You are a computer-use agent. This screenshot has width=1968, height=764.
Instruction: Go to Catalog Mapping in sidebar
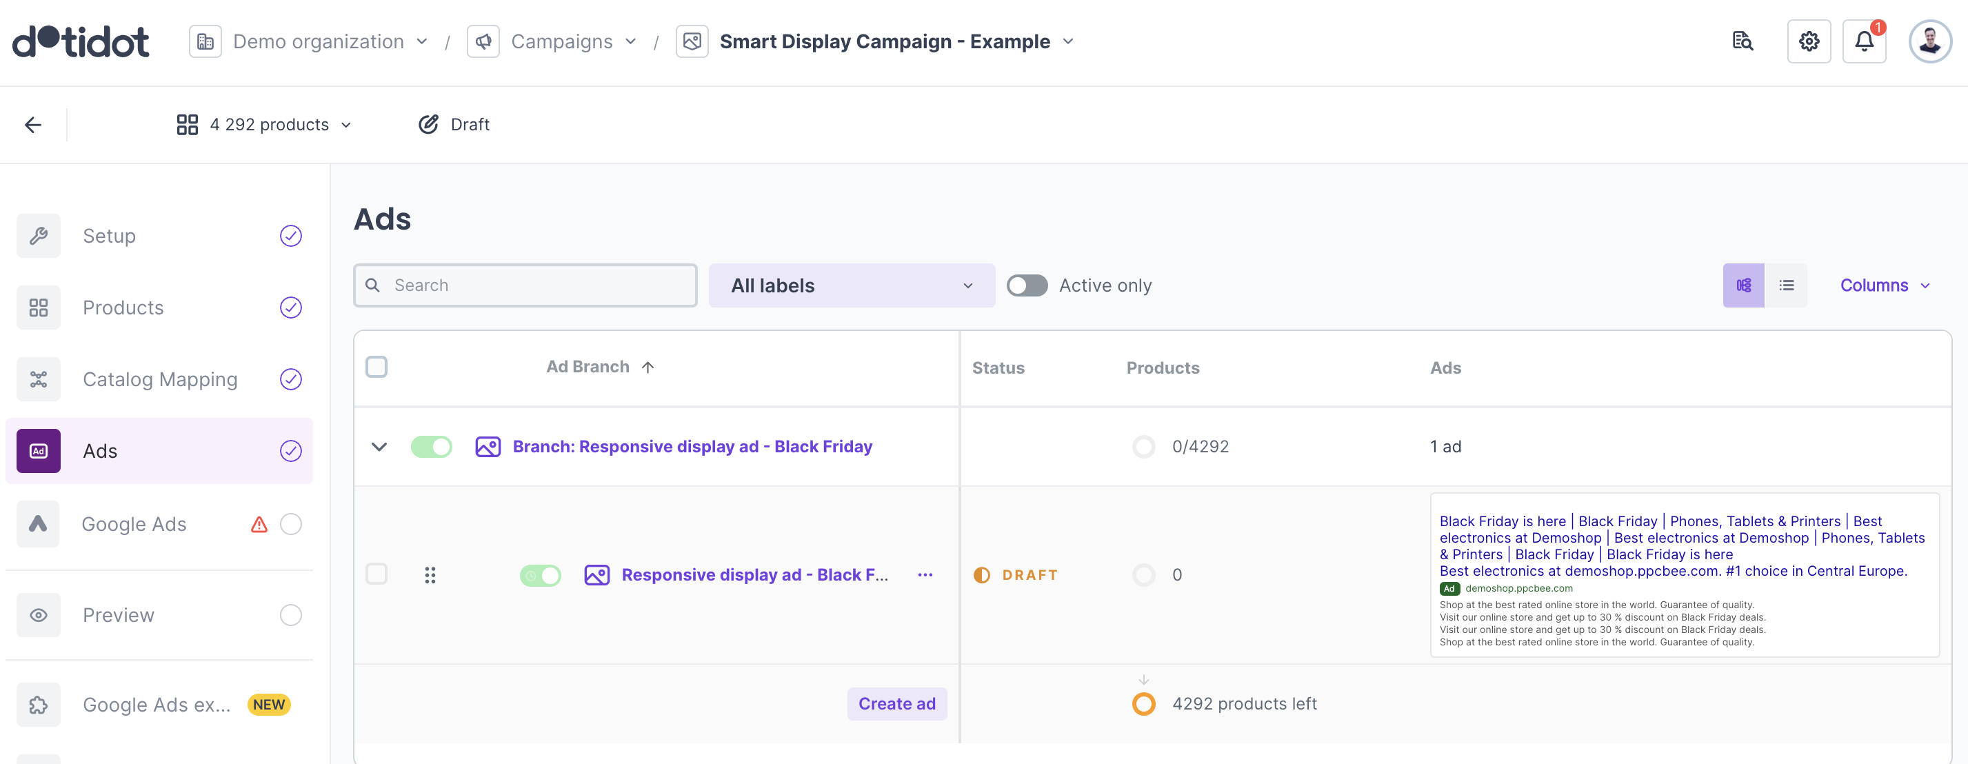click(x=160, y=379)
